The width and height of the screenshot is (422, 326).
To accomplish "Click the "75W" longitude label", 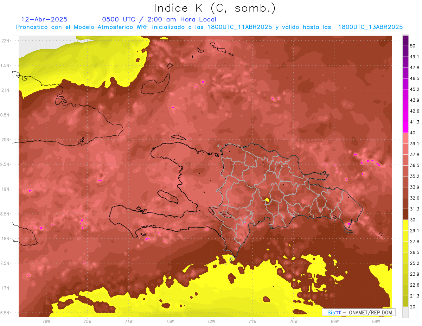I will pos(88,321).
